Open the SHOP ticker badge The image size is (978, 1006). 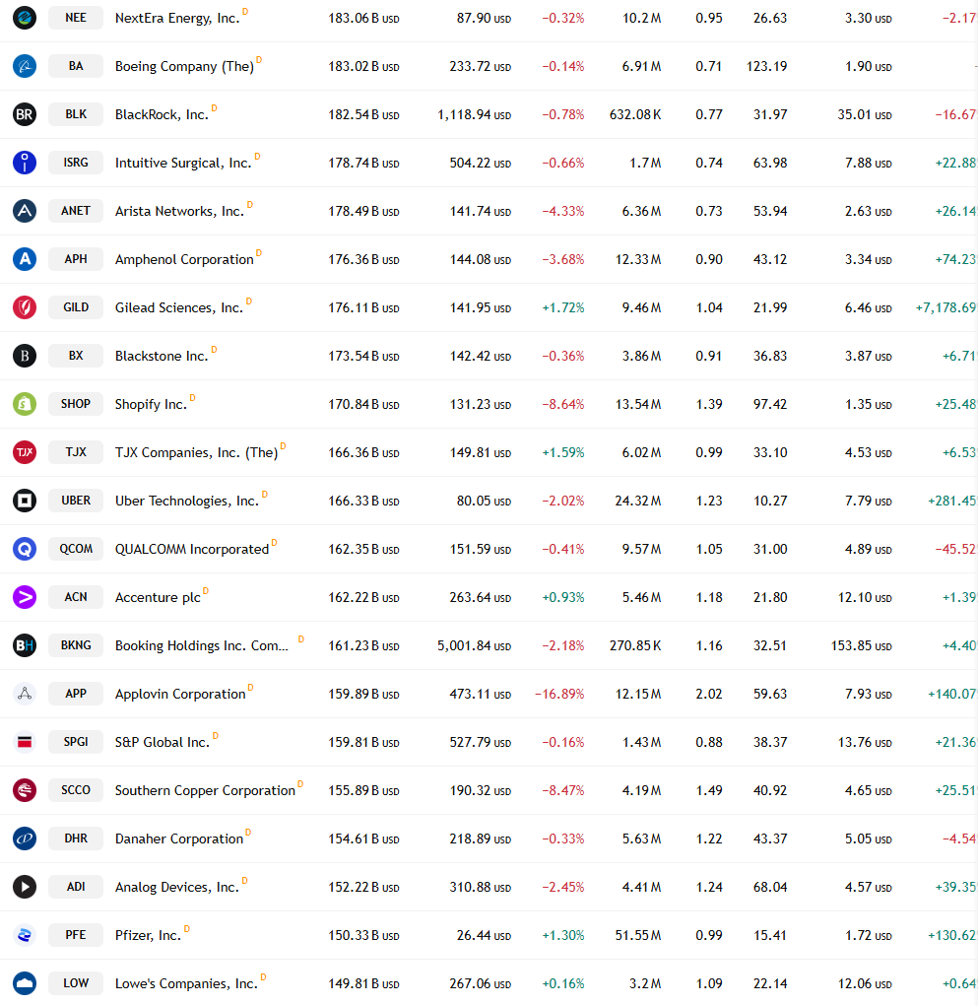click(x=76, y=404)
